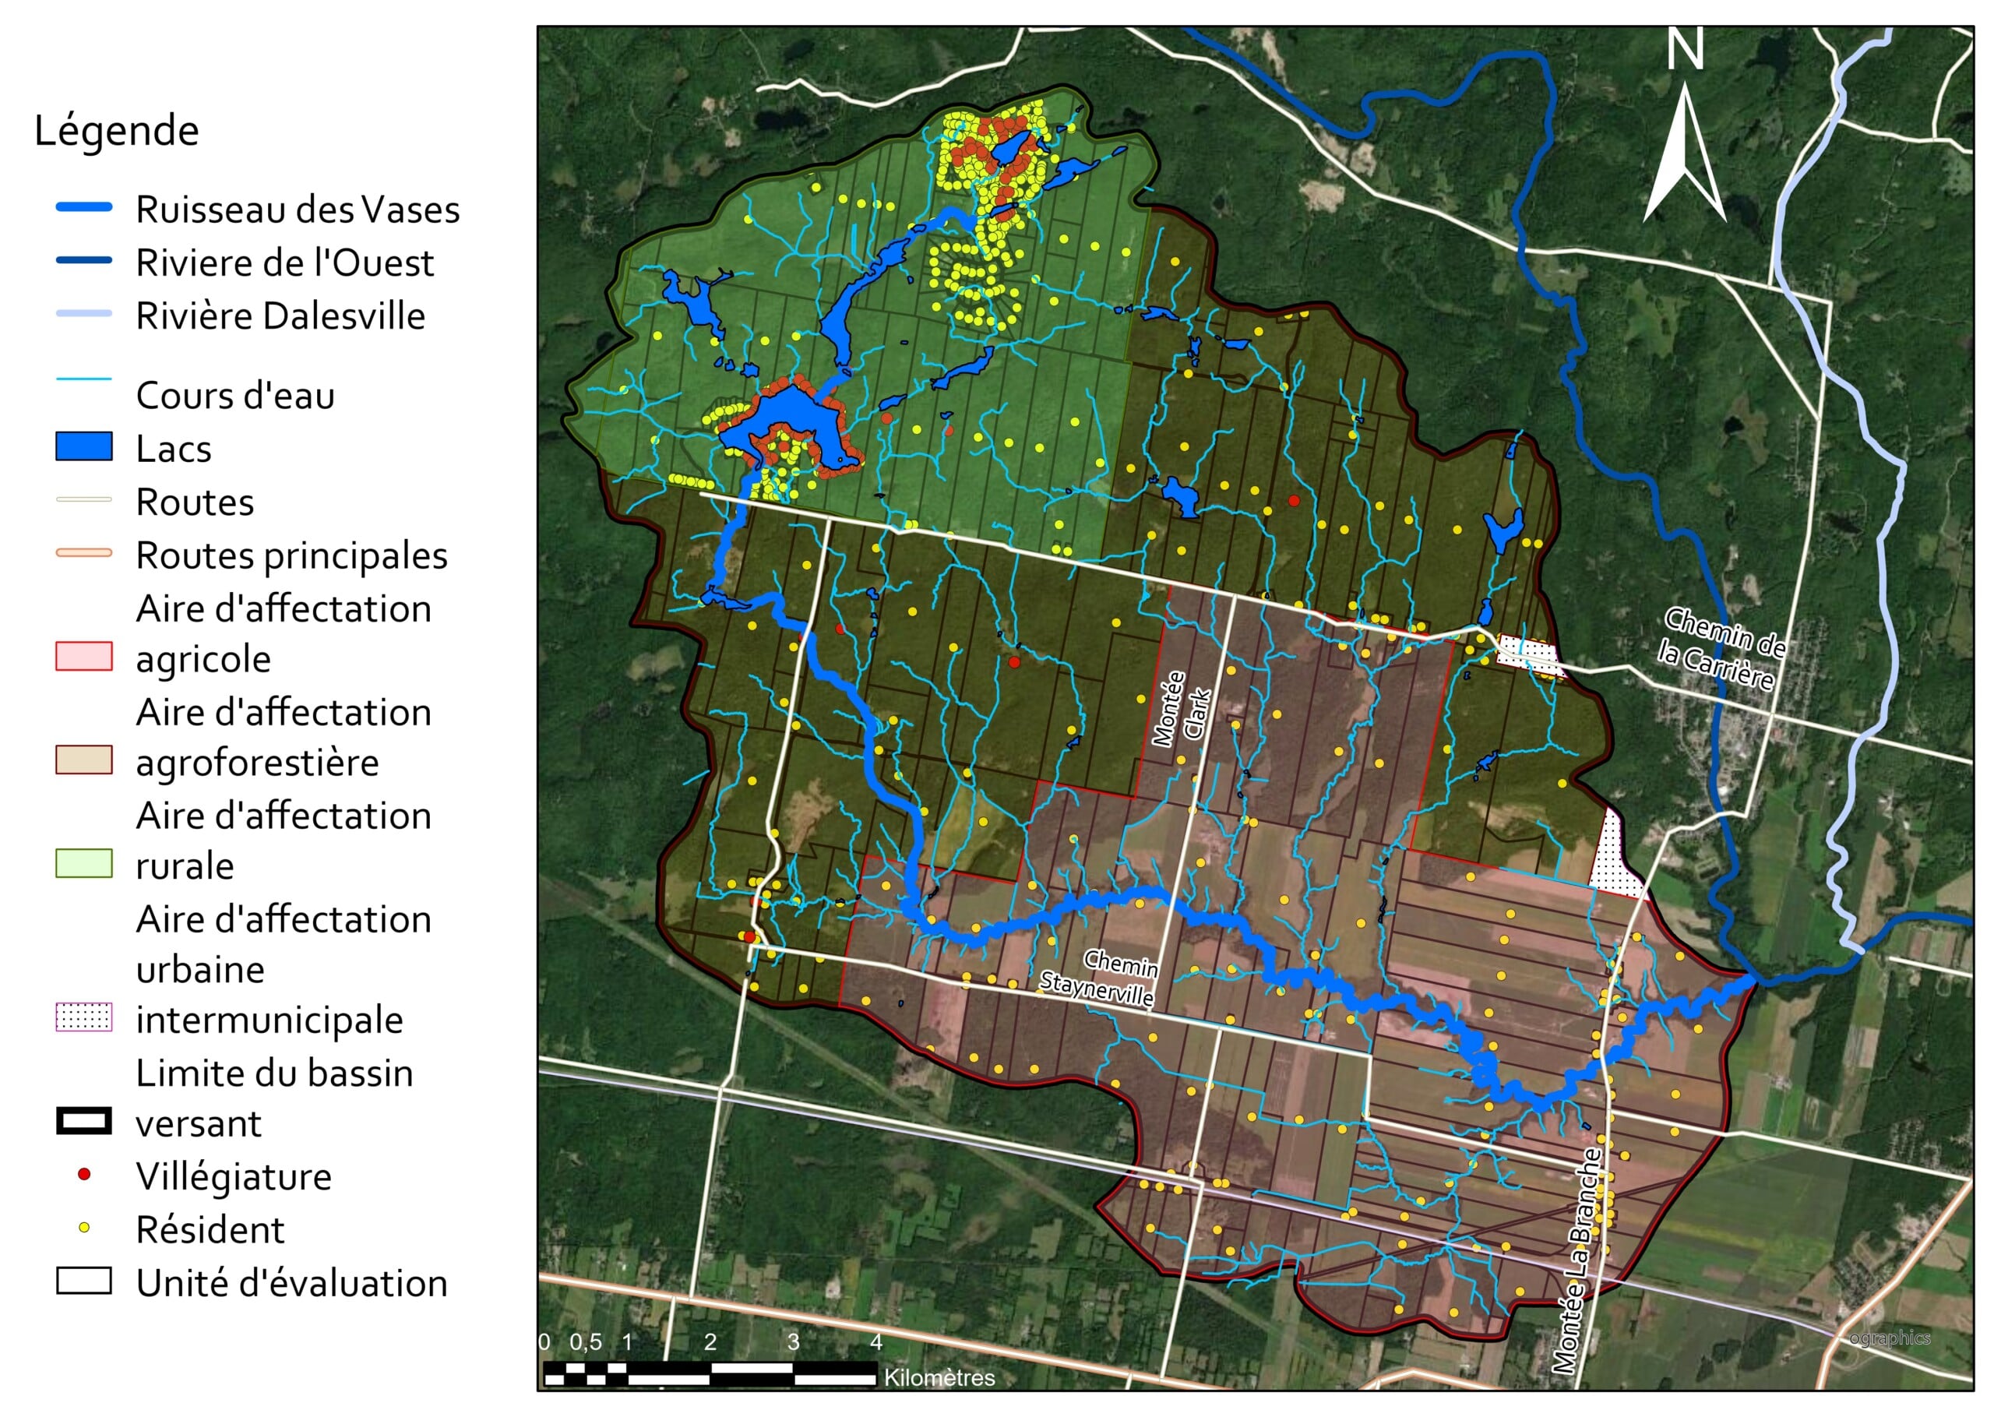Click the Légende title text
The image size is (1994, 1410).
pyautogui.click(x=118, y=131)
